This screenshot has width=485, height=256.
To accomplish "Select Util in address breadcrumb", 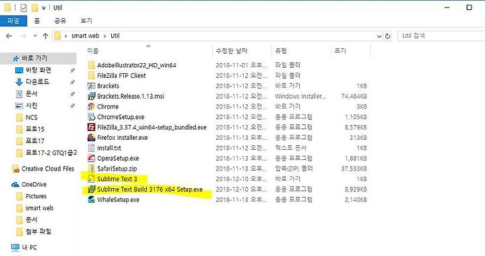I will (x=115, y=36).
